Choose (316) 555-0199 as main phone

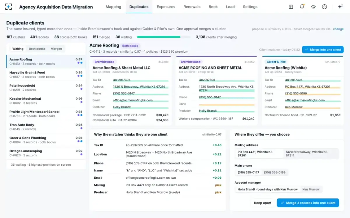coord(275,172)
